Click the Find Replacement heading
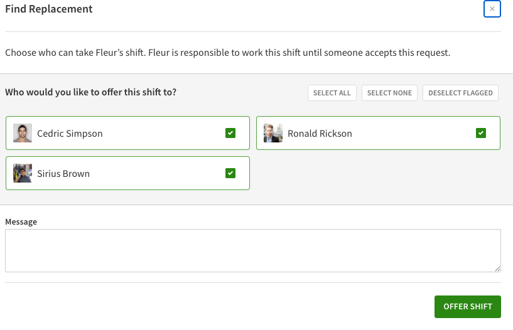This screenshot has width=513, height=330. pos(49,9)
